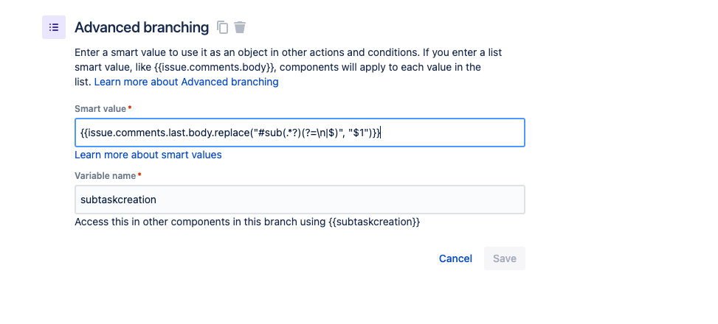Viewport: 718px width, 324px height.
Task: Click the Smart value field label
Action: [100, 109]
